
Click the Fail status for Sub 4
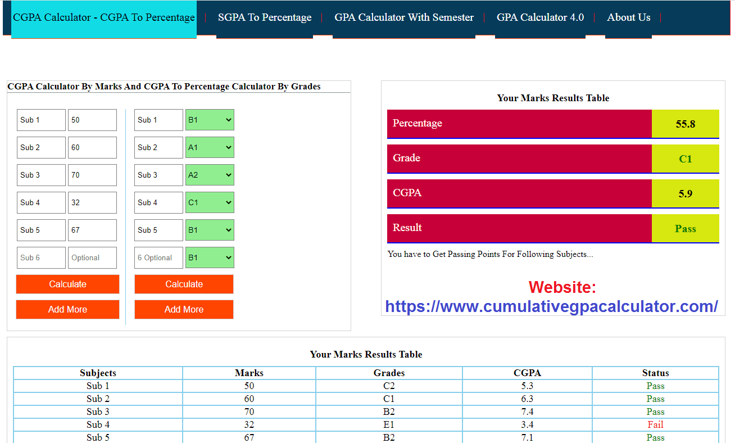(x=655, y=424)
